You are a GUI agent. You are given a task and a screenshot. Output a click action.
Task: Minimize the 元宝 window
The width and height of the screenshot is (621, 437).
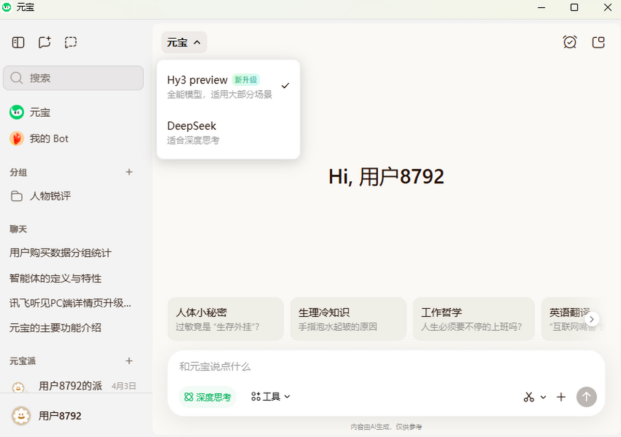pyautogui.click(x=541, y=8)
